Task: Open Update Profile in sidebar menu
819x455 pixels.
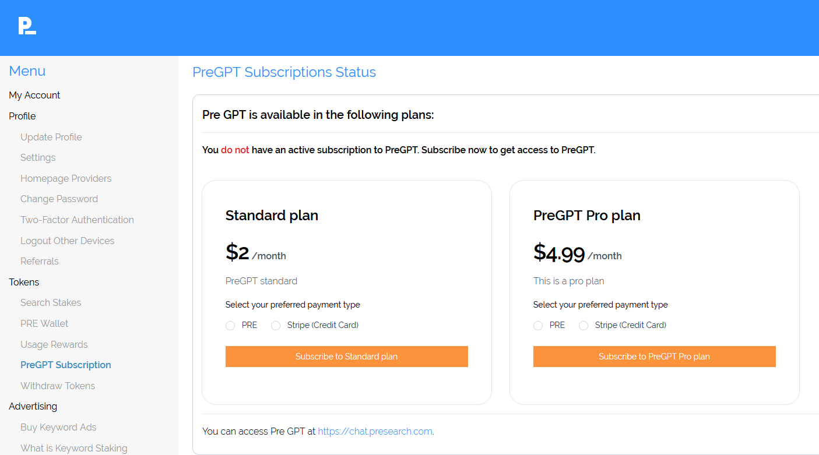Action: 51,137
